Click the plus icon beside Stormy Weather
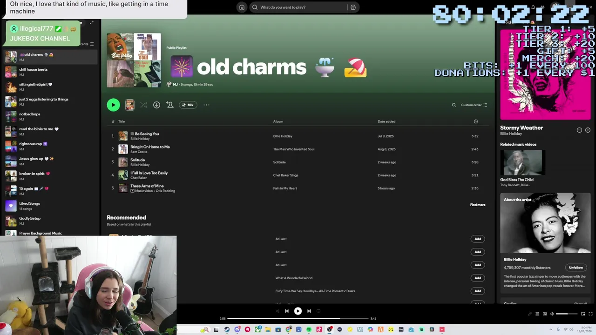596x335 pixels. tap(588, 130)
